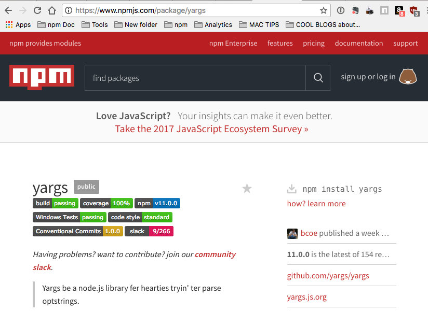
Task: Expand the Analytics bookmarks folder
Action: [x=213, y=24]
